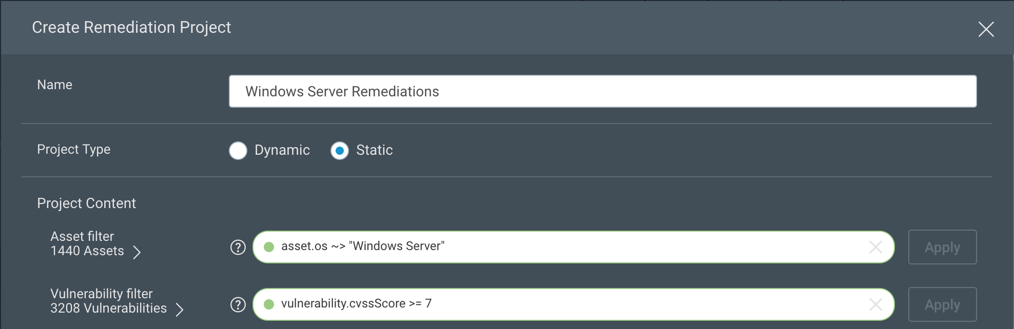Open help for the vulnerability filter
This screenshot has width=1014, height=329.
pos(238,304)
